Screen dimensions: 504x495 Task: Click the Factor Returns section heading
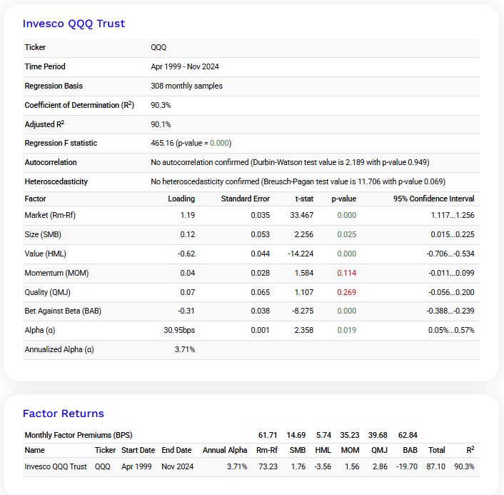64,414
